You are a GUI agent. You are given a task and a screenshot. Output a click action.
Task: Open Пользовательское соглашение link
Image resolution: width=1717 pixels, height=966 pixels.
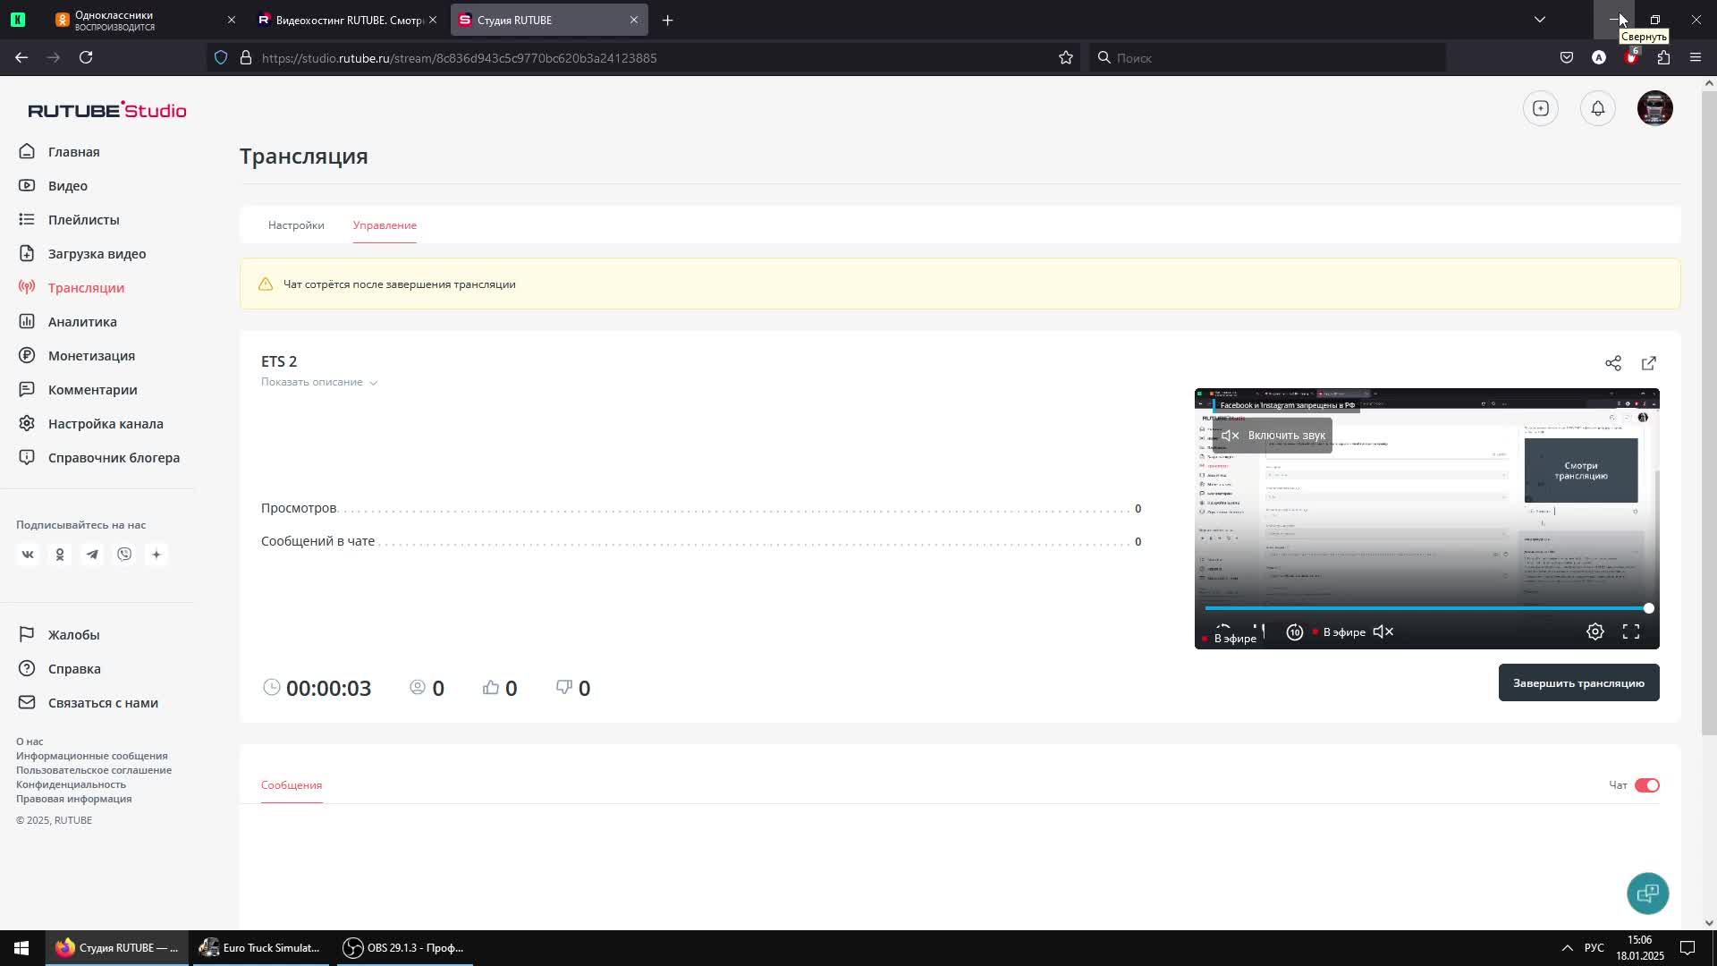click(94, 770)
